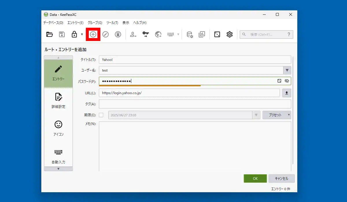
Task: Click the lock database padlock icon
Action: coord(74,34)
